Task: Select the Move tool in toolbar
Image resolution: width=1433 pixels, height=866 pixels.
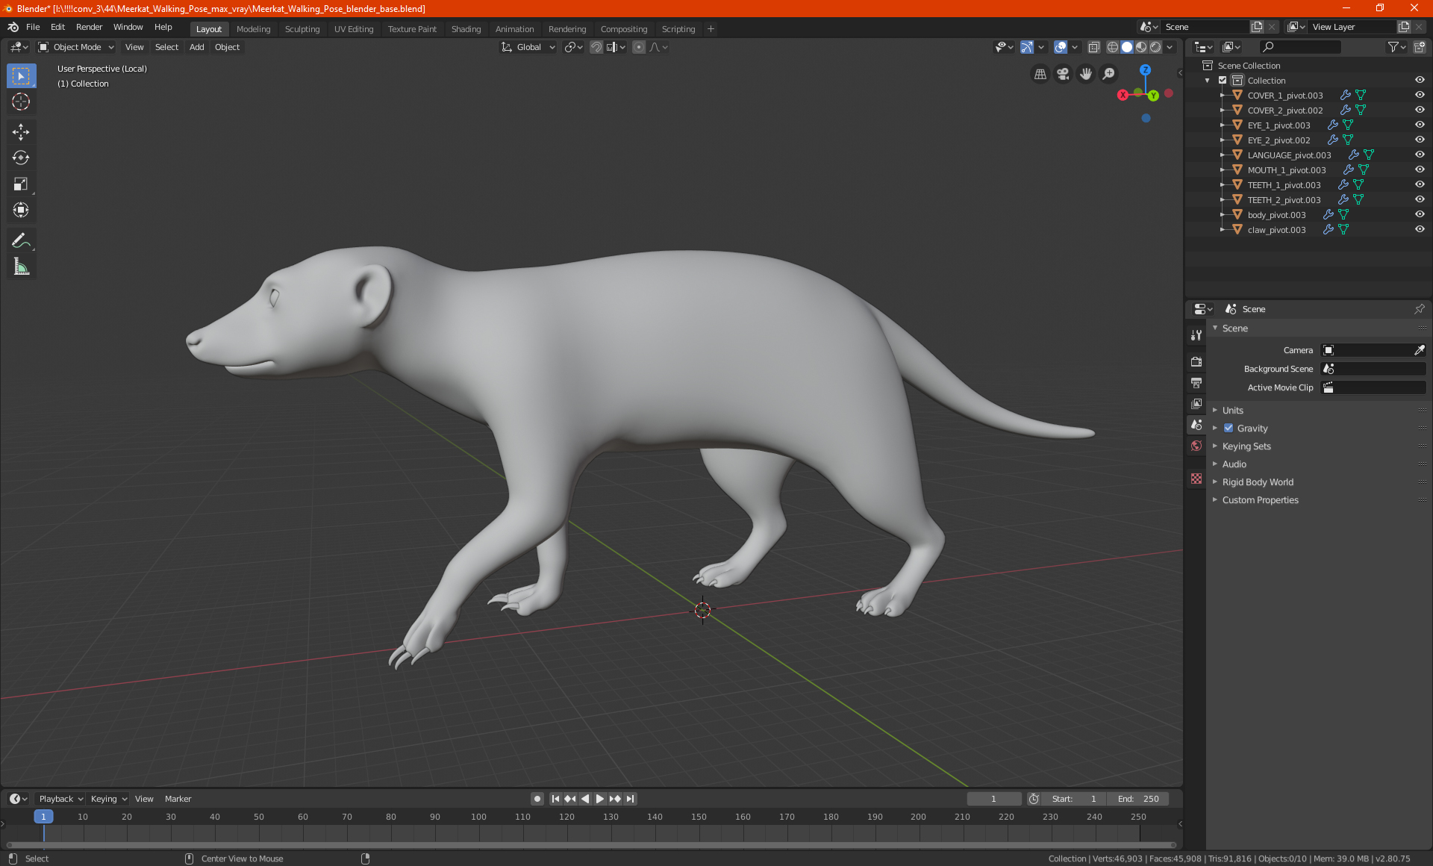Action: click(x=21, y=132)
